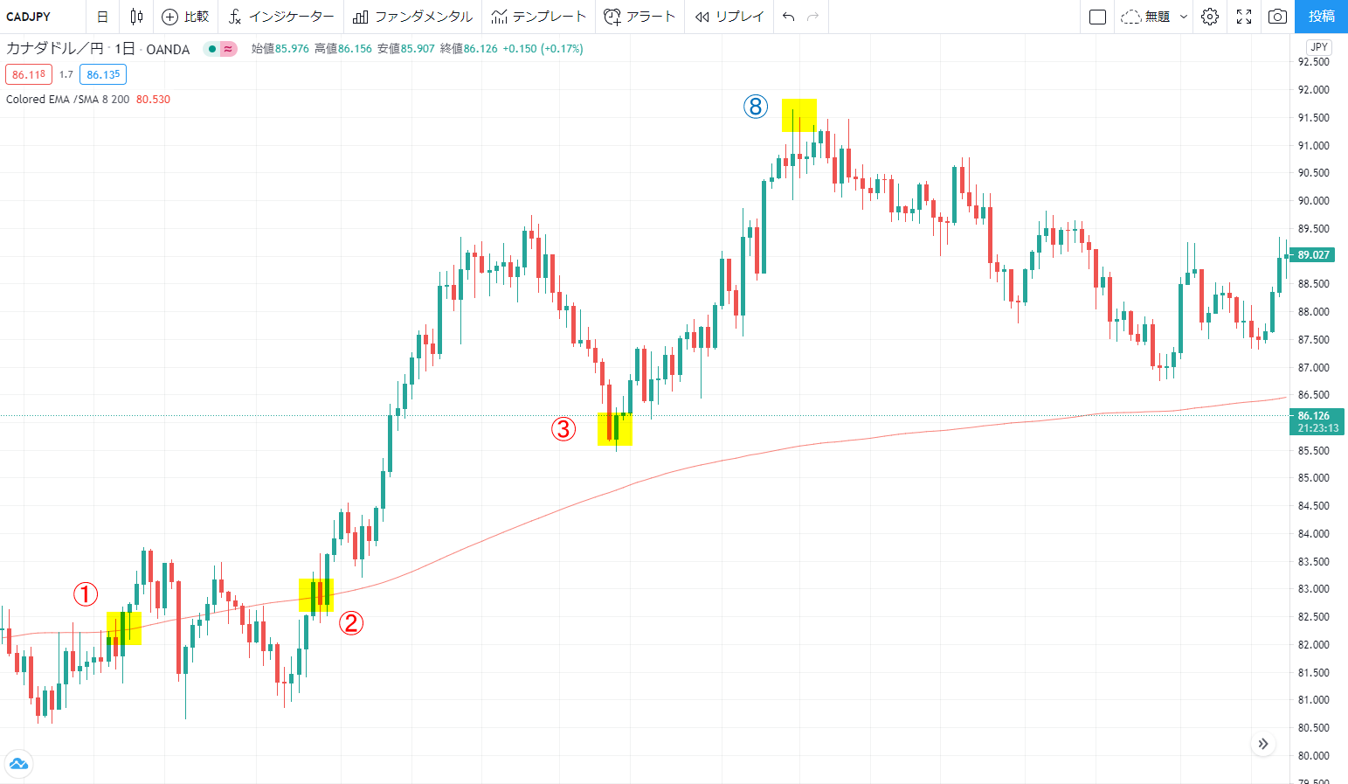
Task: Open the candlestick chart style selector
Action: (x=136, y=17)
